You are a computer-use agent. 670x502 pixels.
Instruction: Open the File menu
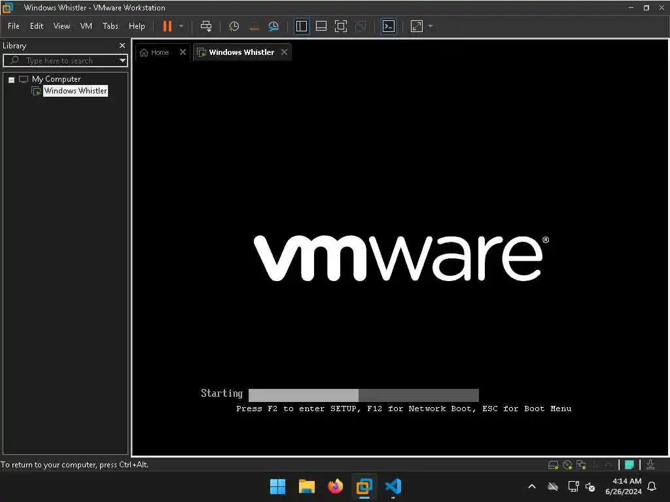point(14,26)
